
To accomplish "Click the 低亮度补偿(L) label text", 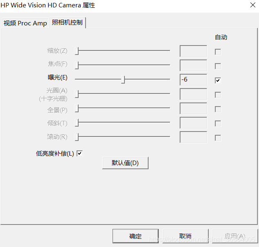I will (x=55, y=154).
